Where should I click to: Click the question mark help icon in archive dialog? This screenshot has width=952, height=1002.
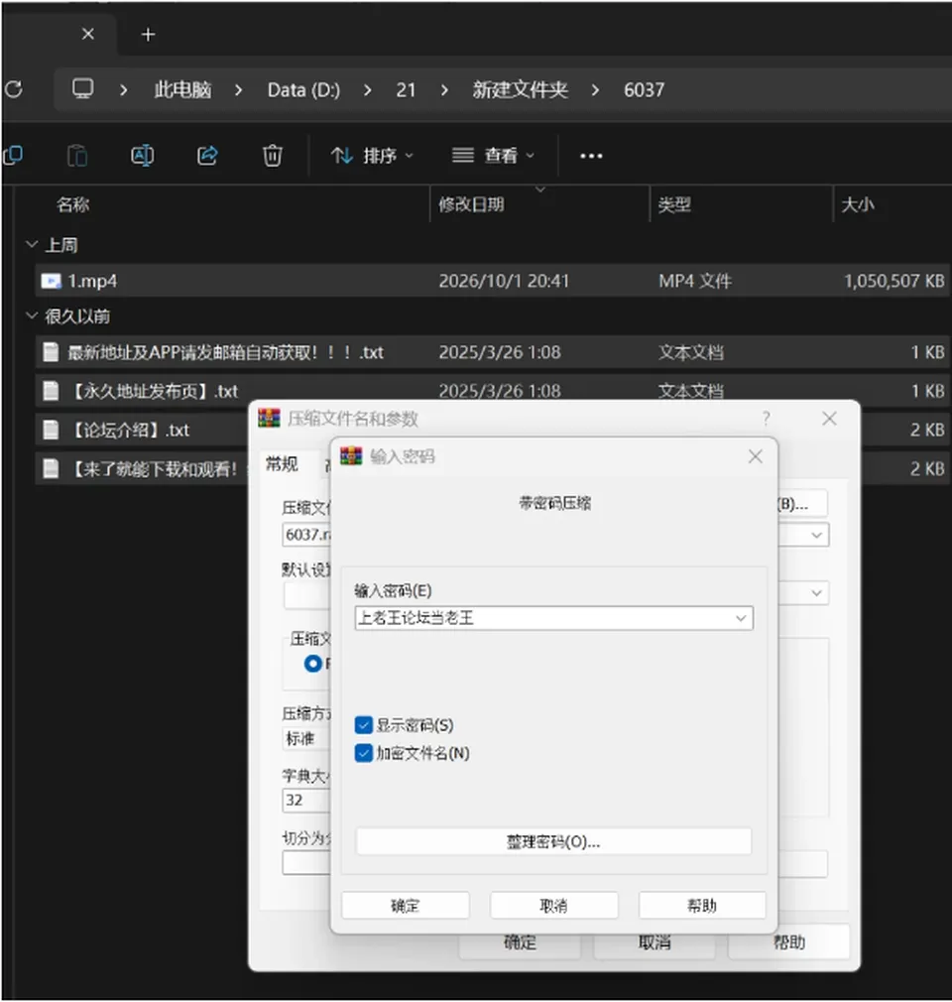[767, 419]
